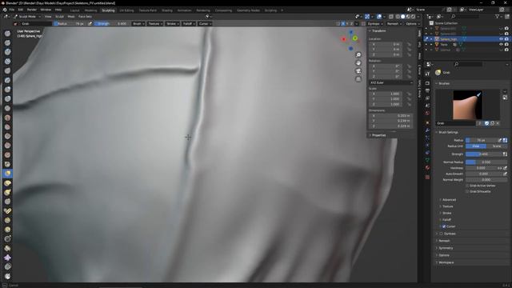Image resolution: width=512 pixels, height=288 pixels.
Task: Adjust the Strength slider in Brush Settings
Action: (483, 154)
